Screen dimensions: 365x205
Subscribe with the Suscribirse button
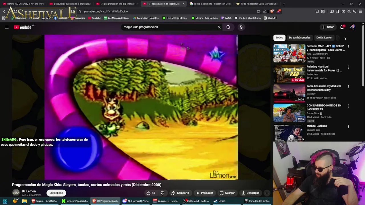56,193
